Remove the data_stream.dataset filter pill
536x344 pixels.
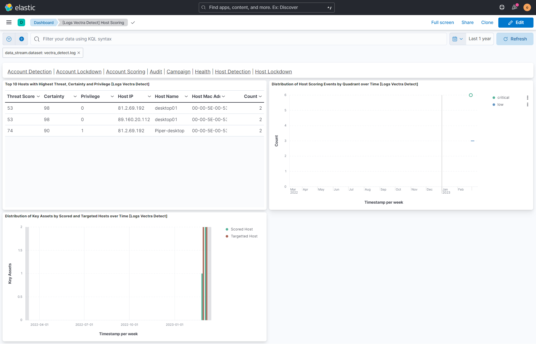[x=79, y=53]
